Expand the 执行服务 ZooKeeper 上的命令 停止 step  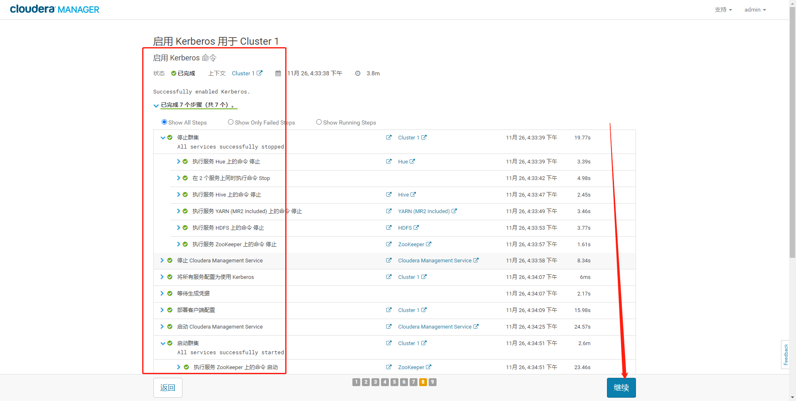click(179, 244)
